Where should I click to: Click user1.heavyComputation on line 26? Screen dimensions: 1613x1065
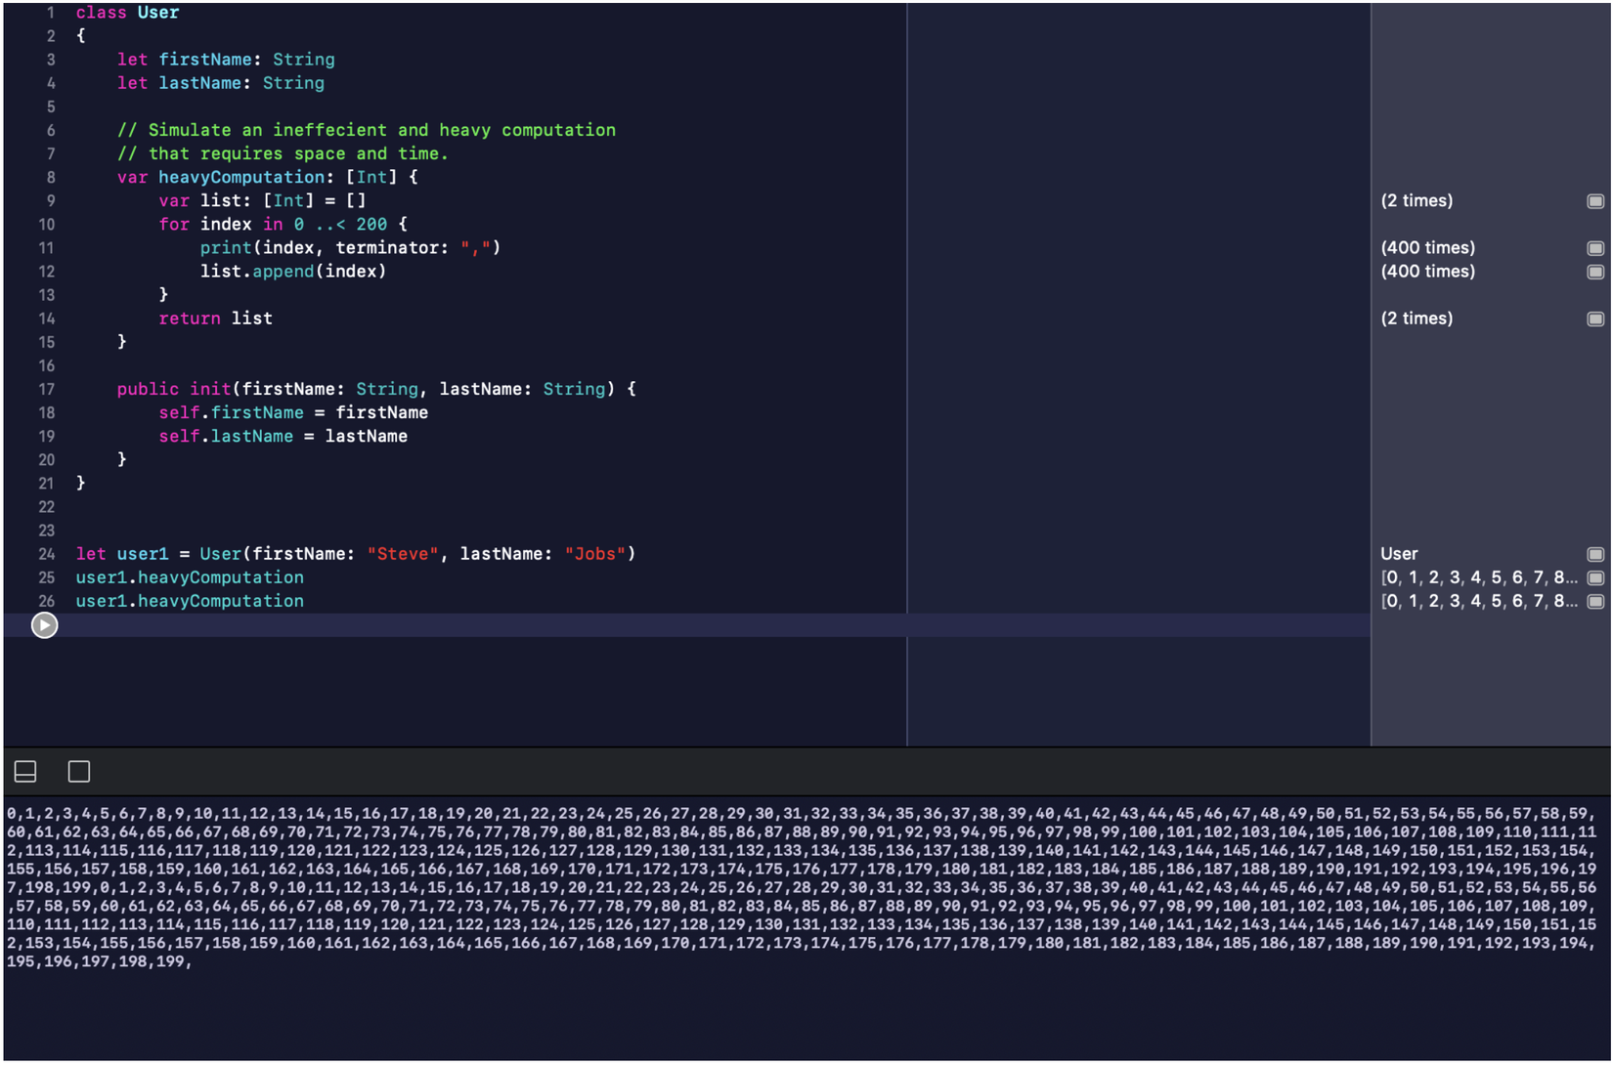coord(190,601)
